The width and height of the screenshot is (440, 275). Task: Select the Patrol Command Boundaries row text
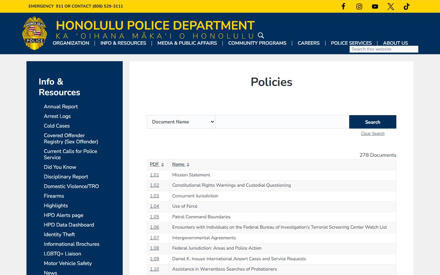(201, 217)
